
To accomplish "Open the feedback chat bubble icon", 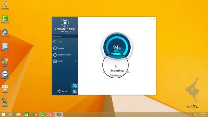I will (75, 86).
